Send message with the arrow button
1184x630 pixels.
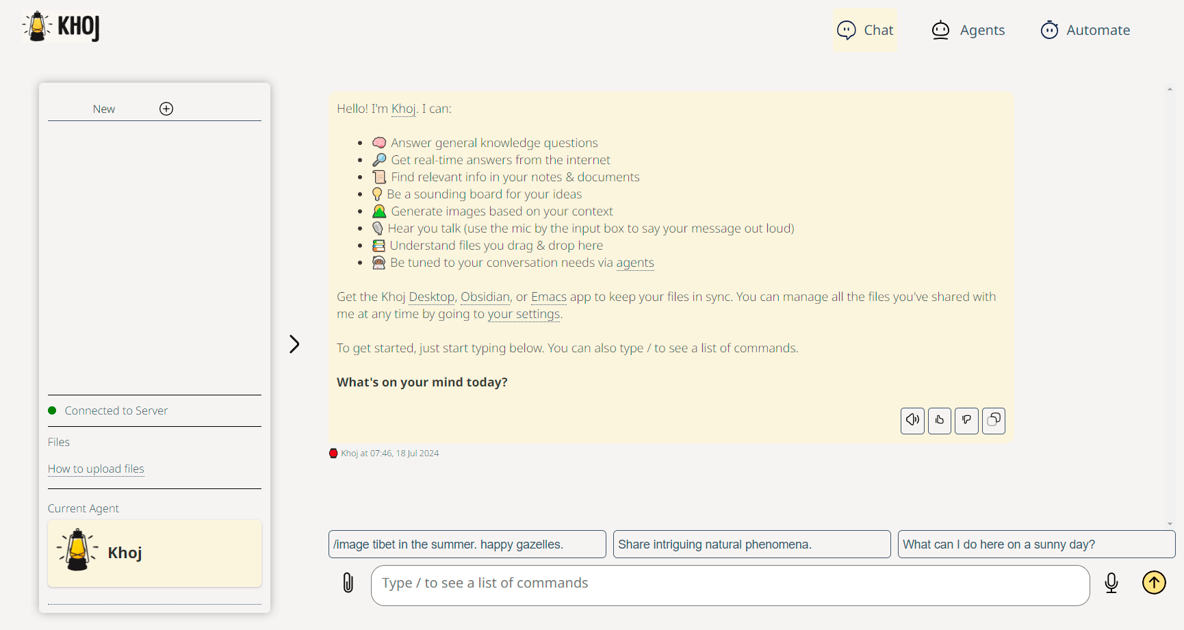tap(1154, 583)
